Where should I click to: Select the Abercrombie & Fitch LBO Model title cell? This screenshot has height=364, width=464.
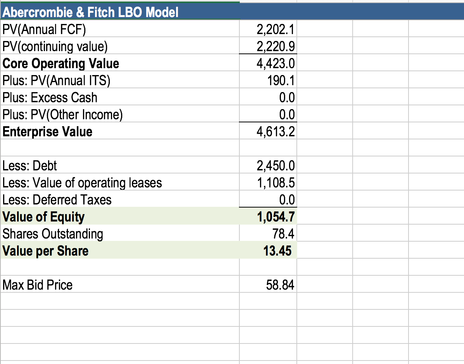pos(120,12)
